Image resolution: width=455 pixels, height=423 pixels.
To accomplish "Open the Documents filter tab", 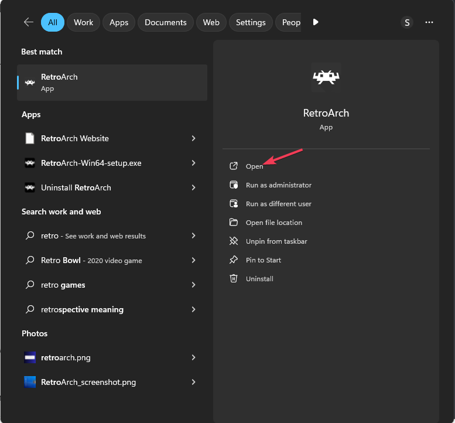I will (165, 22).
